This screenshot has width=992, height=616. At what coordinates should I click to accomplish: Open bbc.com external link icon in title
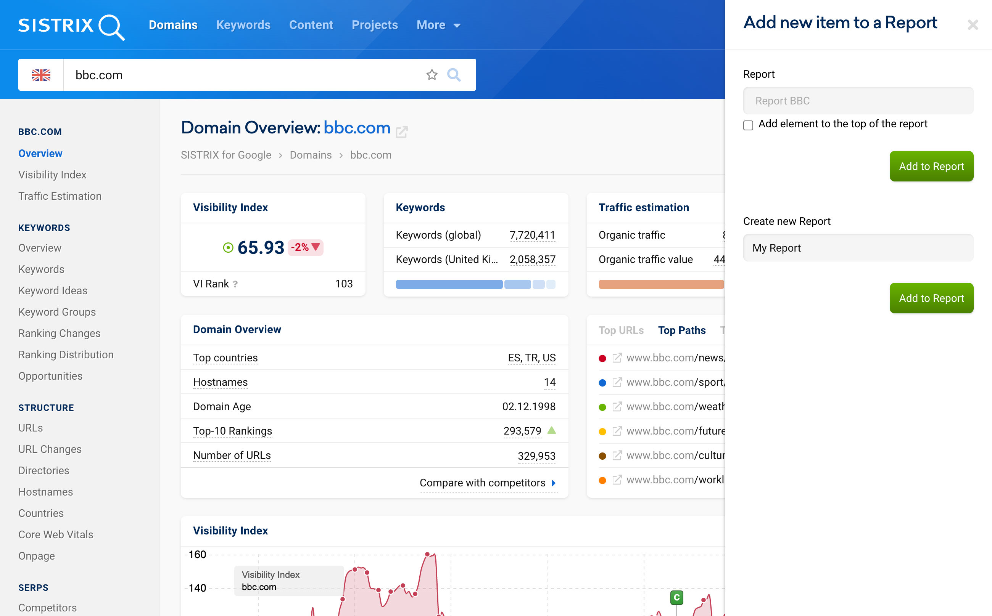(x=402, y=131)
